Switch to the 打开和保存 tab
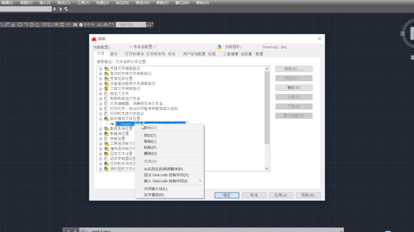Screen dimensions: 414x232 [135, 54]
